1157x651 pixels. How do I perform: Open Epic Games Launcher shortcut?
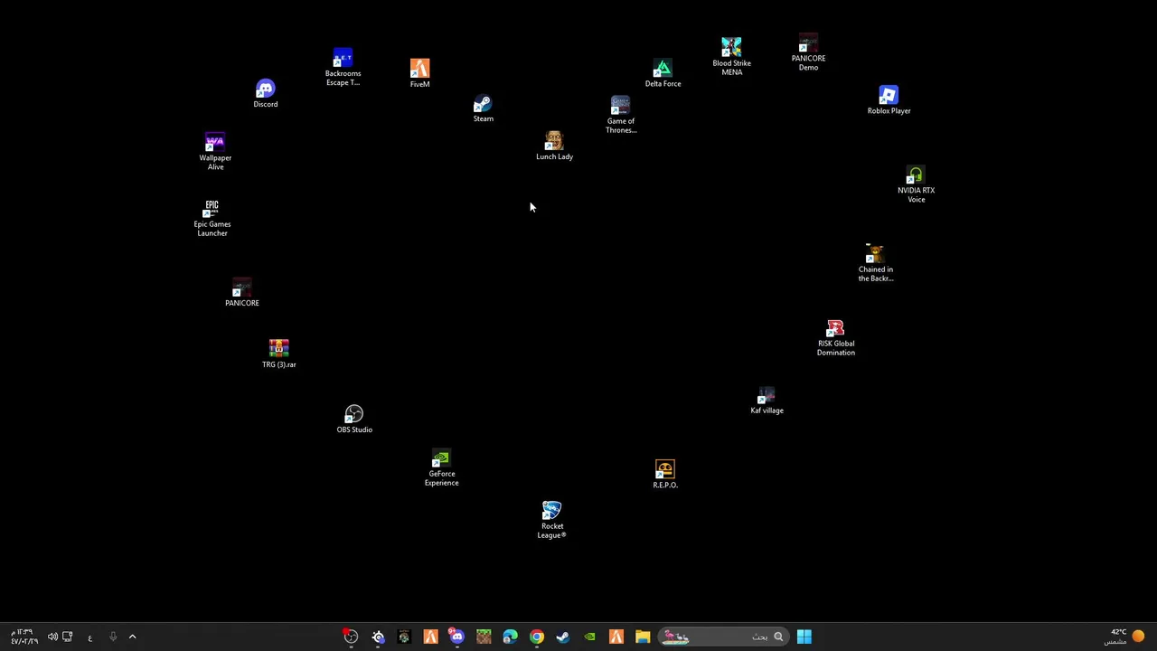[212, 219]
